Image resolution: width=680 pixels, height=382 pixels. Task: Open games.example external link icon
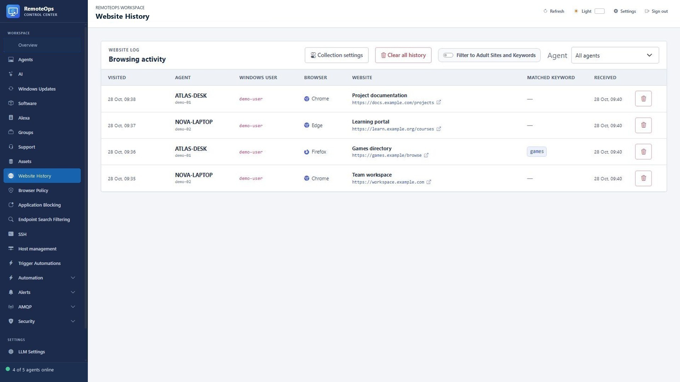[x=426, y=155]
